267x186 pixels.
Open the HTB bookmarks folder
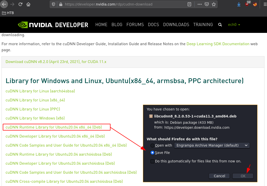(8, 13)
